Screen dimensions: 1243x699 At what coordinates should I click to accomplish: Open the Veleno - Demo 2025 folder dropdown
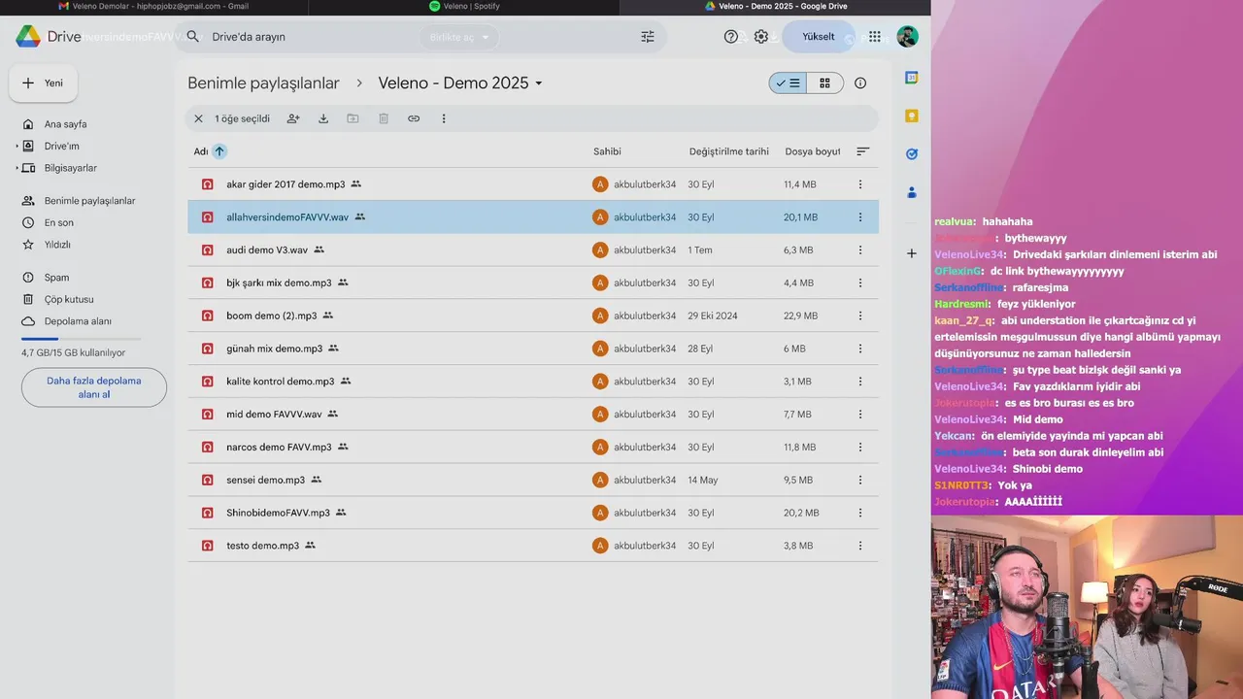pos(460,83)
